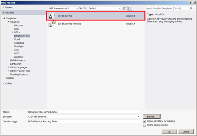Image resolution: width=197 pixels, height=136 pixels.
Task: Click the Cancel button
Action: tap(186, 132)
